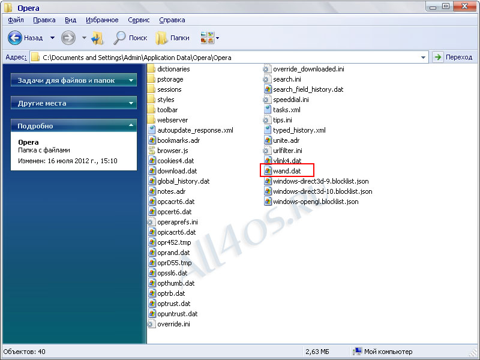This screenshot has height=360, width=480.
Task: Go up one folder level icon
Action: tap(98, 38)
